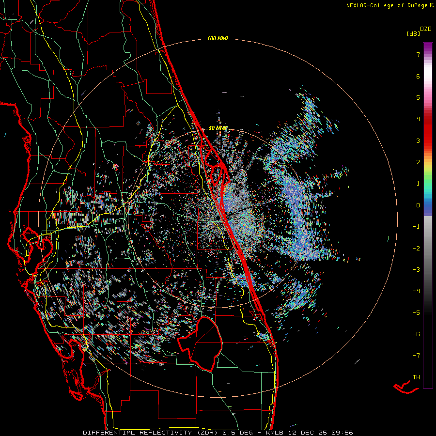Viewport: 436px width, 436px height.
Task: Click the 12 DEC 25 date text
Action: pyautogui.click(x=307, y=433)
